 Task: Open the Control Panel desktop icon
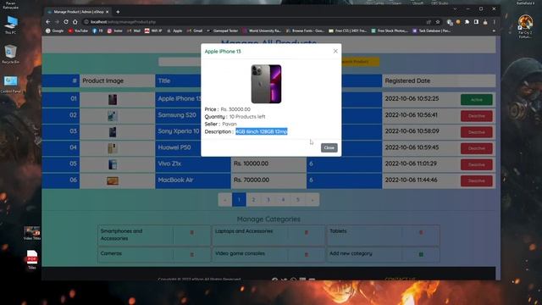[11, 85]
